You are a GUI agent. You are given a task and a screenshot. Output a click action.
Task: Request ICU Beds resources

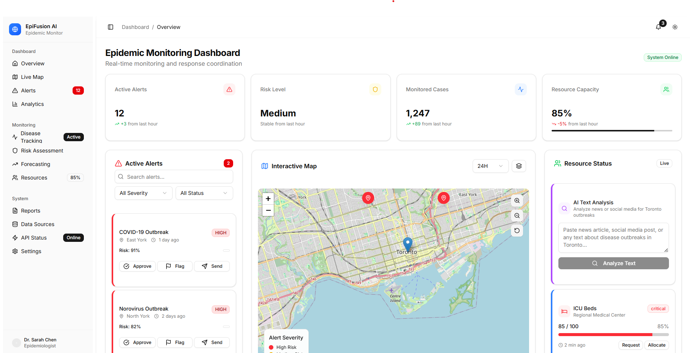tap(631, 345)
